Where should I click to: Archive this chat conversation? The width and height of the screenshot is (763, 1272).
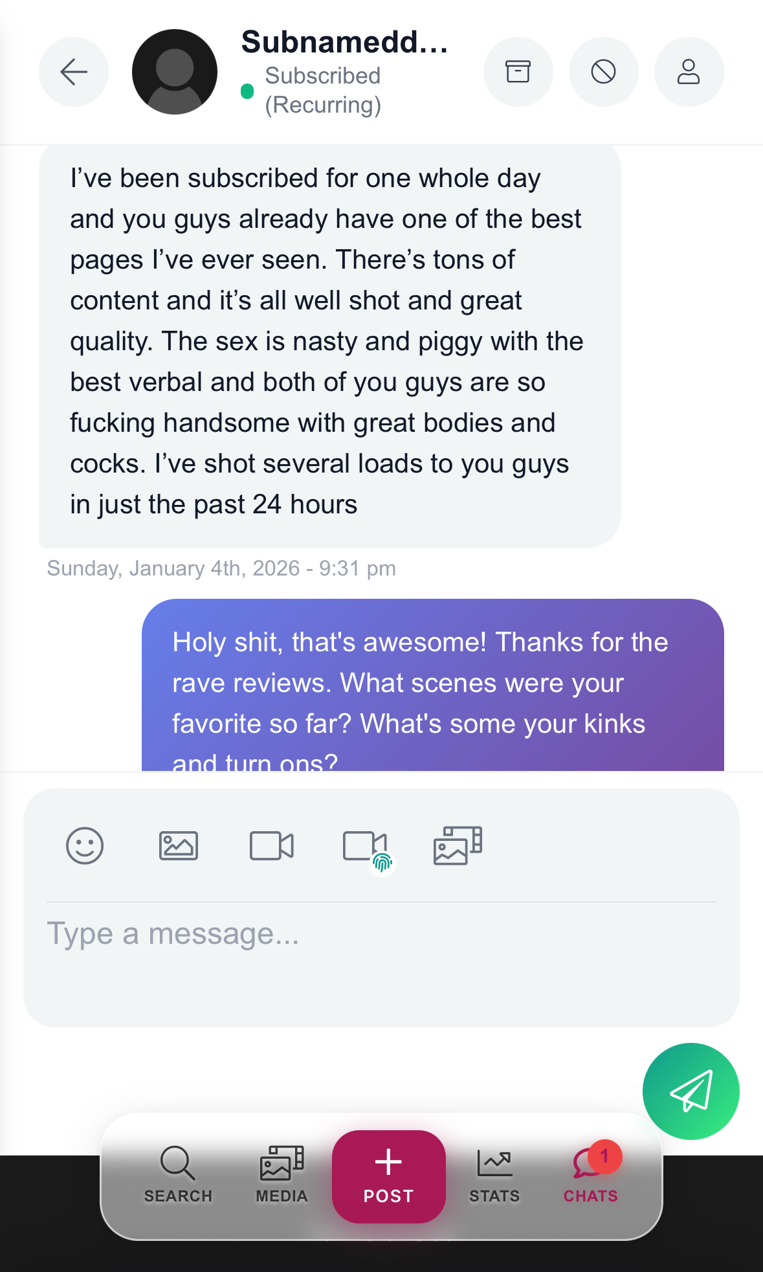518,72
